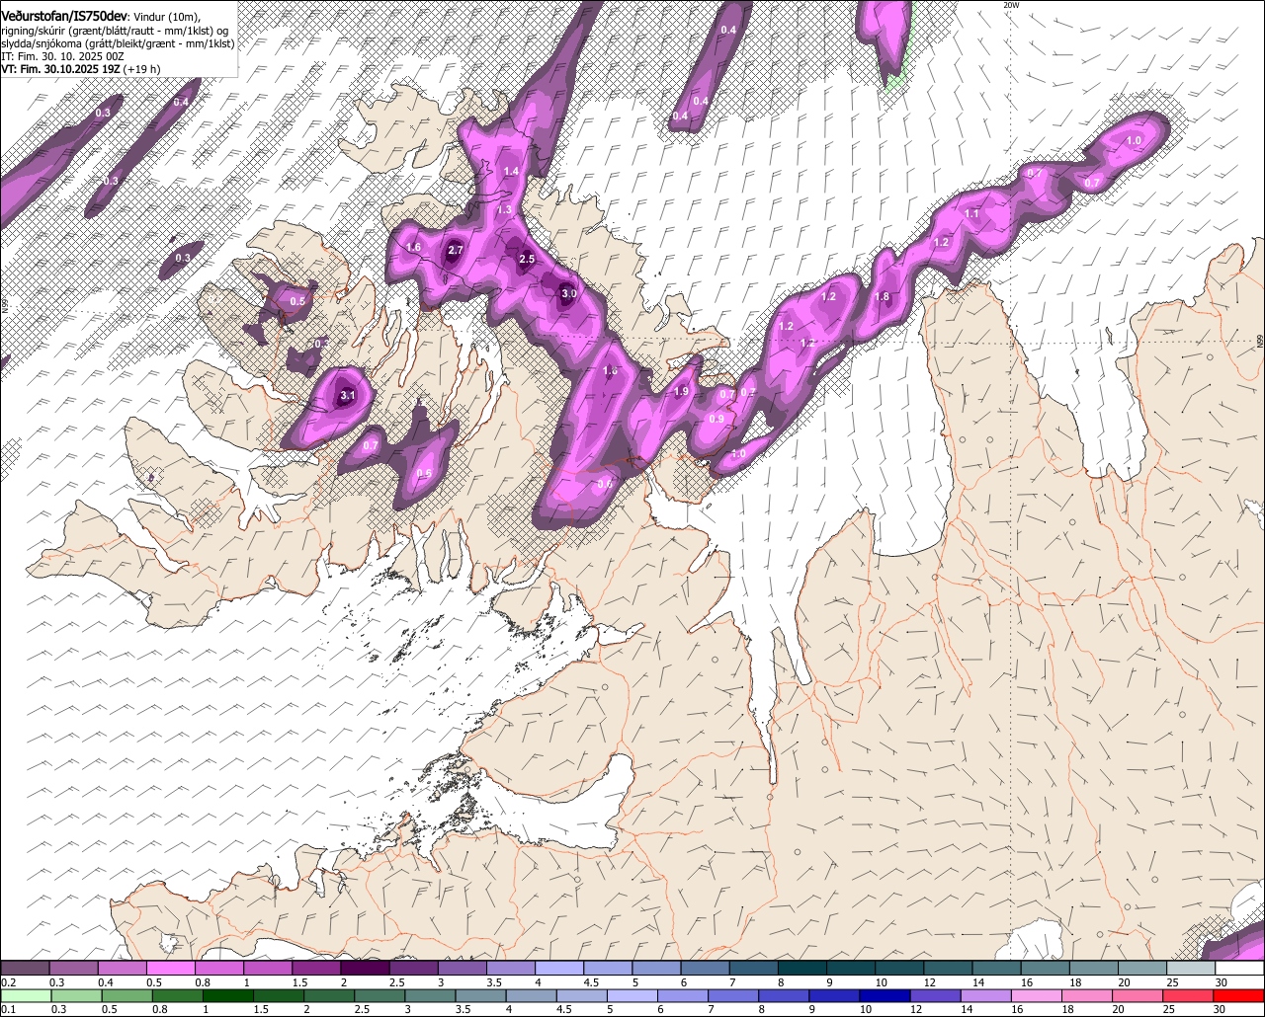Click the 2.5 value on the map
The image size is (1265, 1017).
(x=527, y=260)
